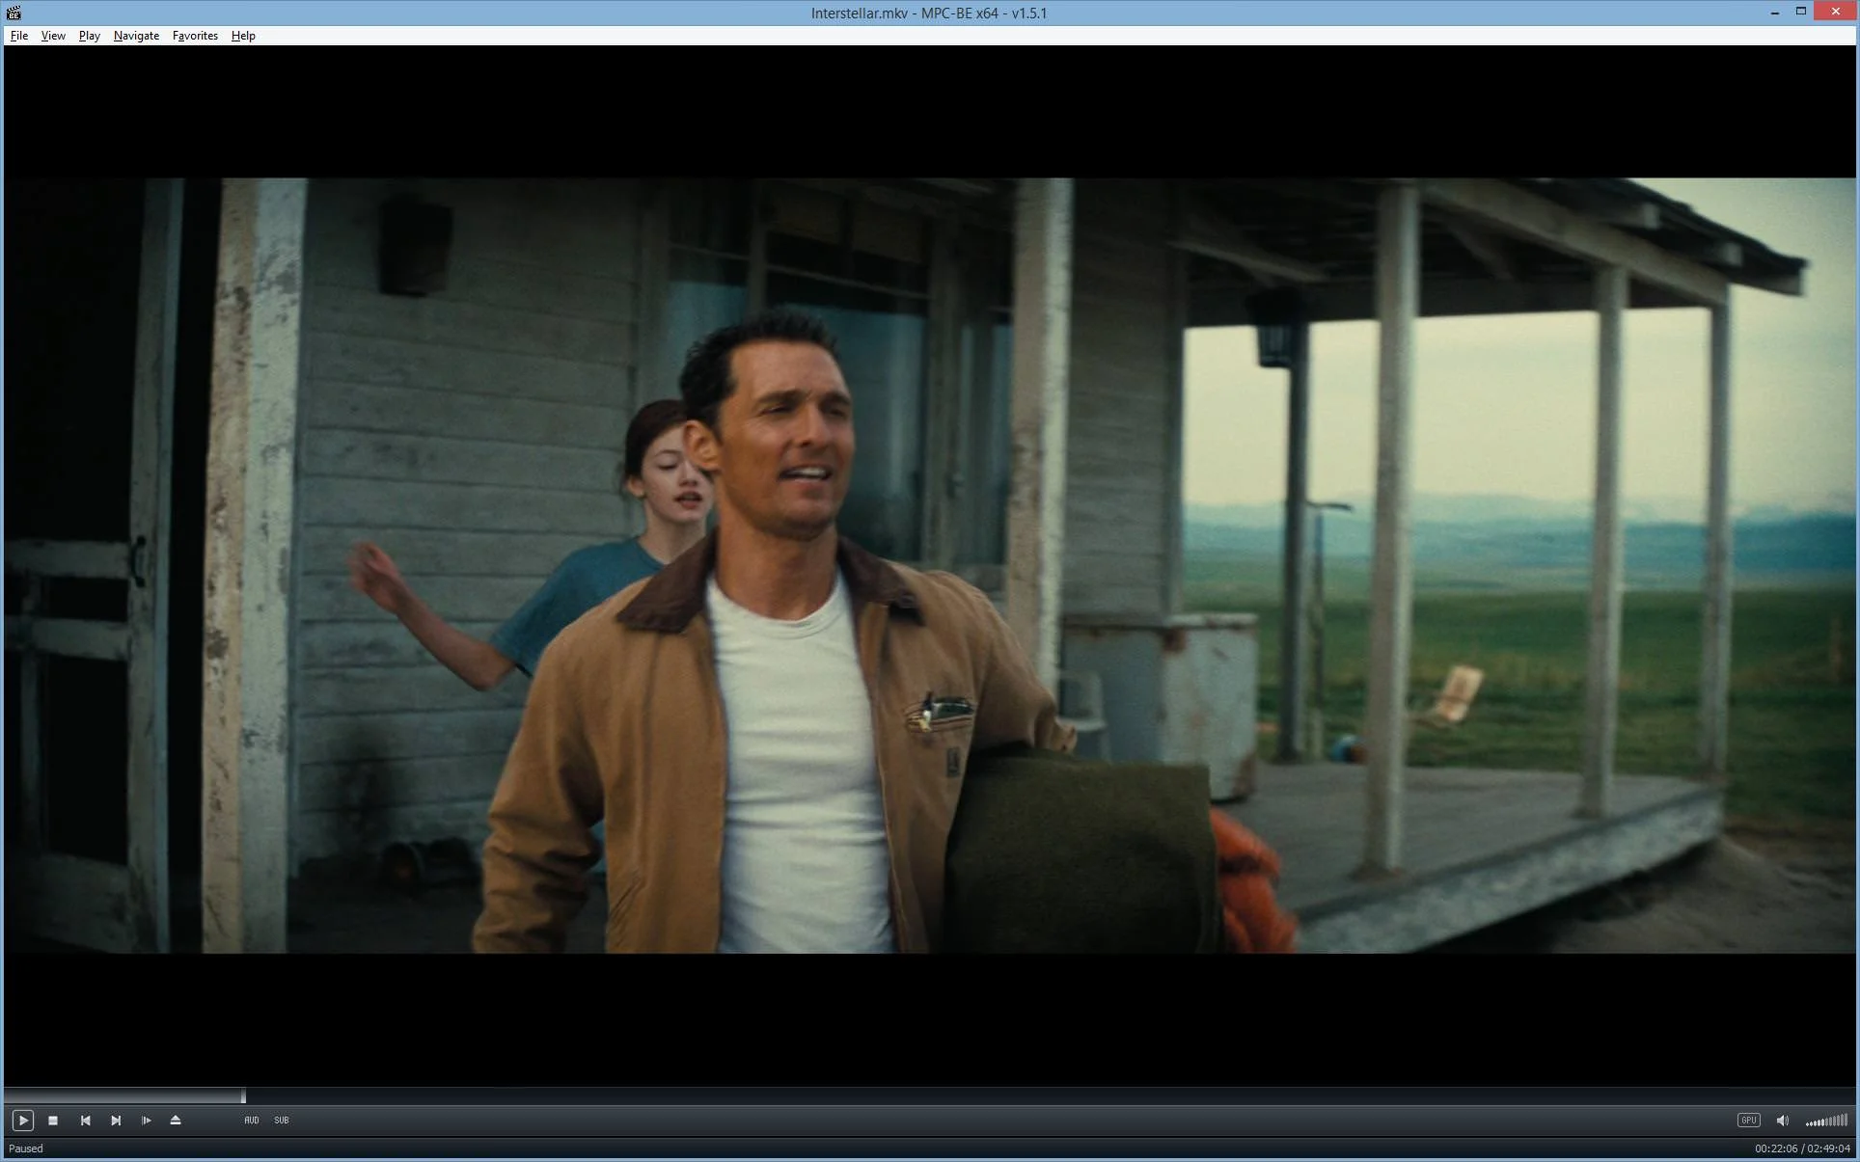Open the Favorites menu

[x=195, y=36]
